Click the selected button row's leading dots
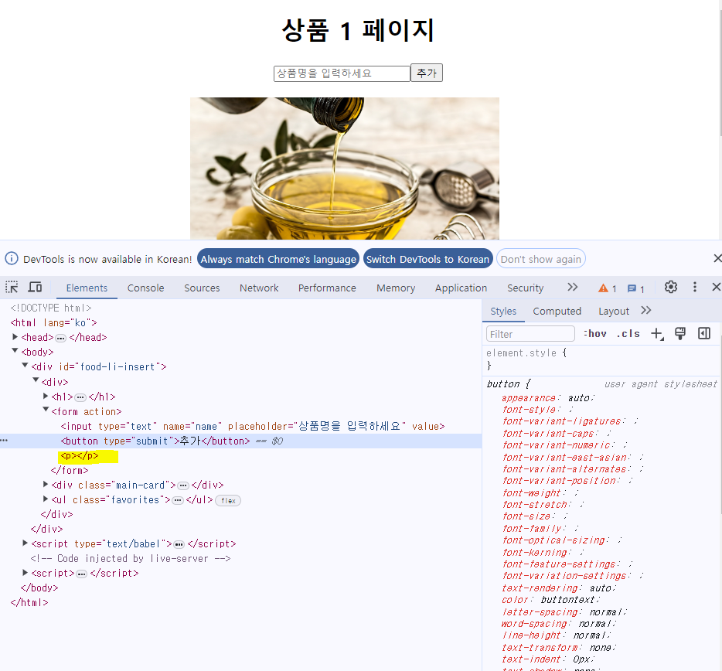The height and width of the screenshot is (671, 722). [x=4, y=441]
